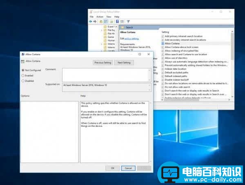245x185 pixels.
Task: Select 'Do not allow locations on removable drives' row
Action: tap(195, 83)
